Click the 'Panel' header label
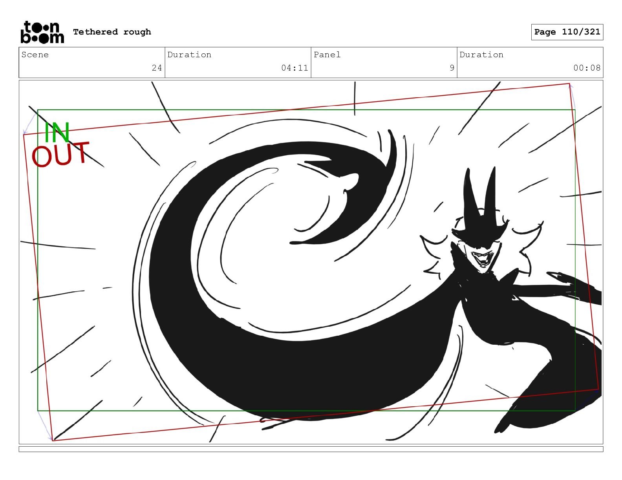The height and width of the screenshot is (480, 622). point(327,55)
